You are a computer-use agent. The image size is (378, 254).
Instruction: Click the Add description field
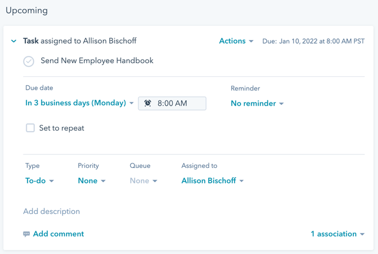tap(52, 212)
